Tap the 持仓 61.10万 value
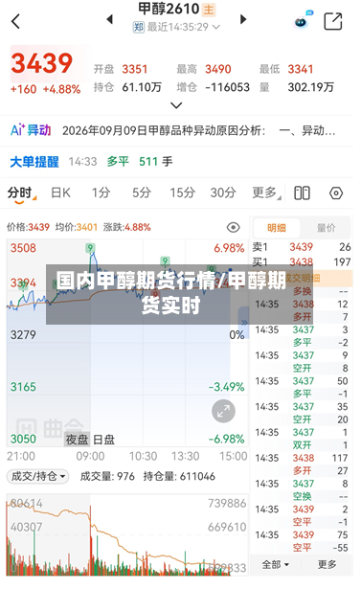The width and height of the screenshot is (361, 589). [142, 87]
